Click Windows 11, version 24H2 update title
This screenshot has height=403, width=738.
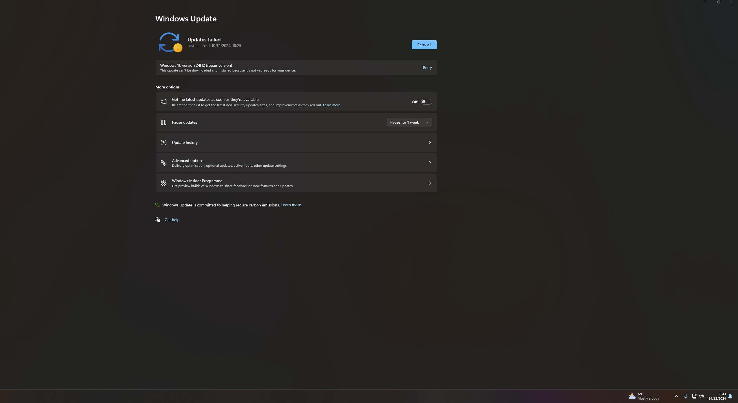[196, 65]
